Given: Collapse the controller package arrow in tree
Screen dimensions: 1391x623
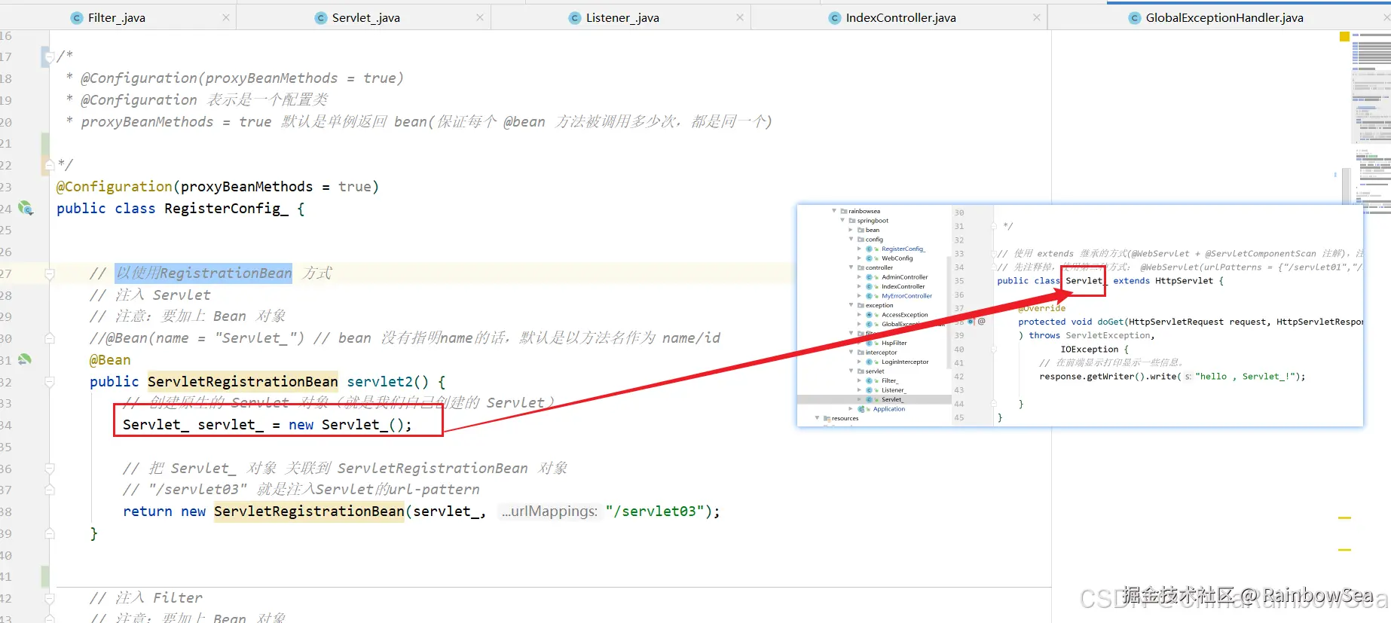Looking at the screenshot, I should click(851, 267).
